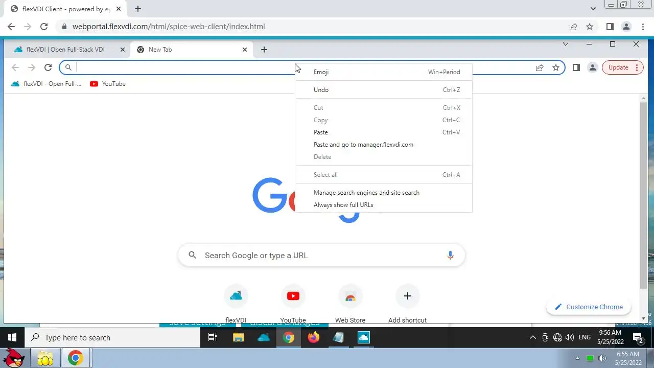This screenshot has width=654, height=368.
Task: Select Manage search engines and site search
Action: coord(384,193)
